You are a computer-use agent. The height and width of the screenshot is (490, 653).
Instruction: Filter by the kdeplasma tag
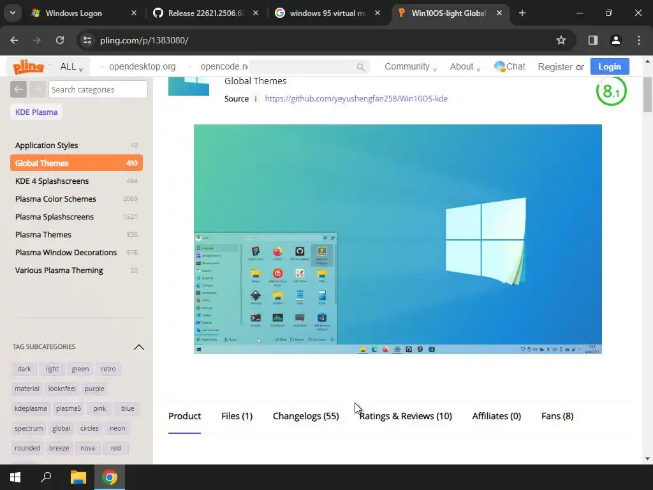[x=31, y=409]
